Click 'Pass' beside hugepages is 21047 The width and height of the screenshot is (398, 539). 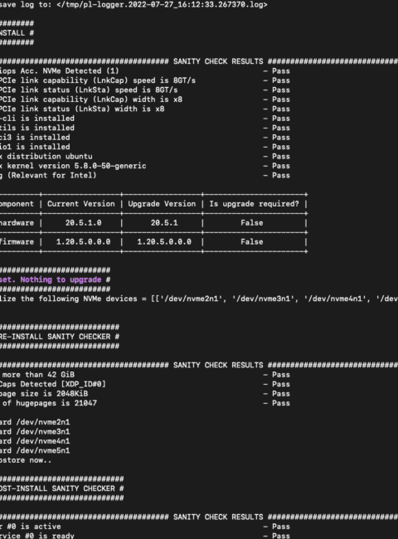[281, 403]
